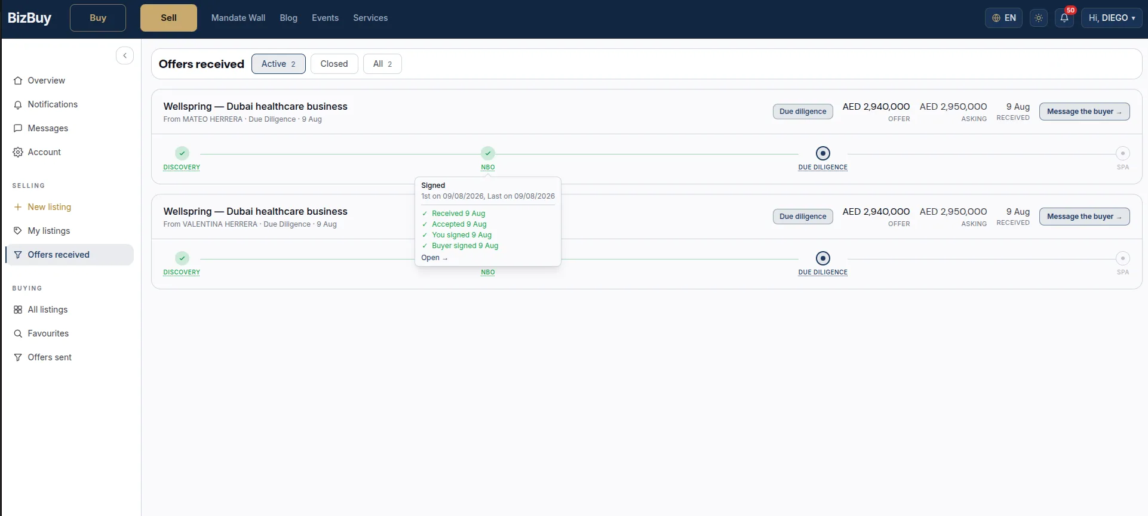Go to Overview in sidebar
The image size is (1148, 516).
tap(69, 81)
